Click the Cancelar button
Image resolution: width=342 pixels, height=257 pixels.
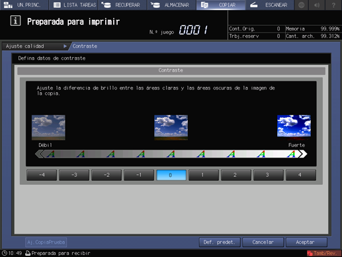[x=263, y=242]
